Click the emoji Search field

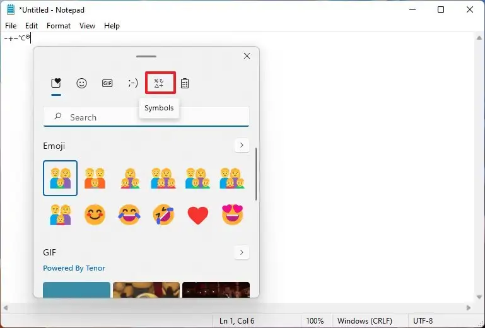click(x=146, y=117)
